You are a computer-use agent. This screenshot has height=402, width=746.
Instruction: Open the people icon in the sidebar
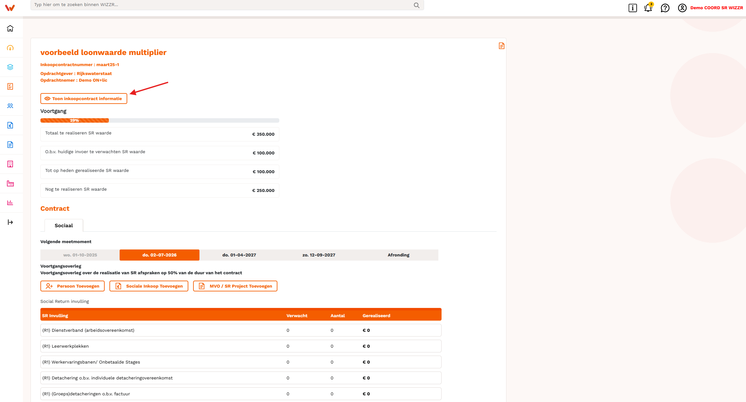[10, 106]
